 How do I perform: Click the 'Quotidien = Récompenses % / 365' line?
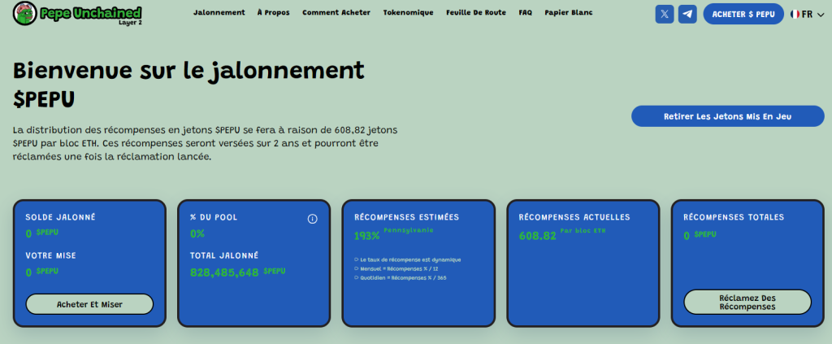pos(403,277)
